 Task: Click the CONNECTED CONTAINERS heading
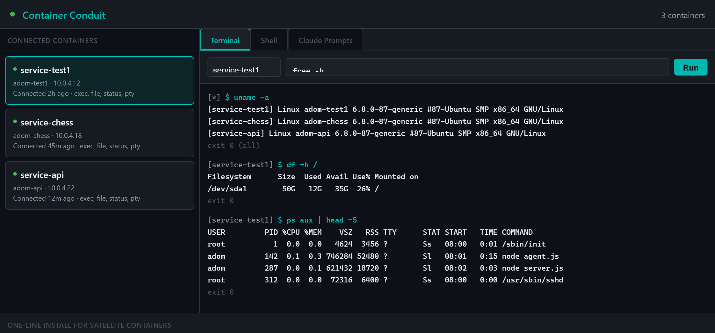click(52, 41)
